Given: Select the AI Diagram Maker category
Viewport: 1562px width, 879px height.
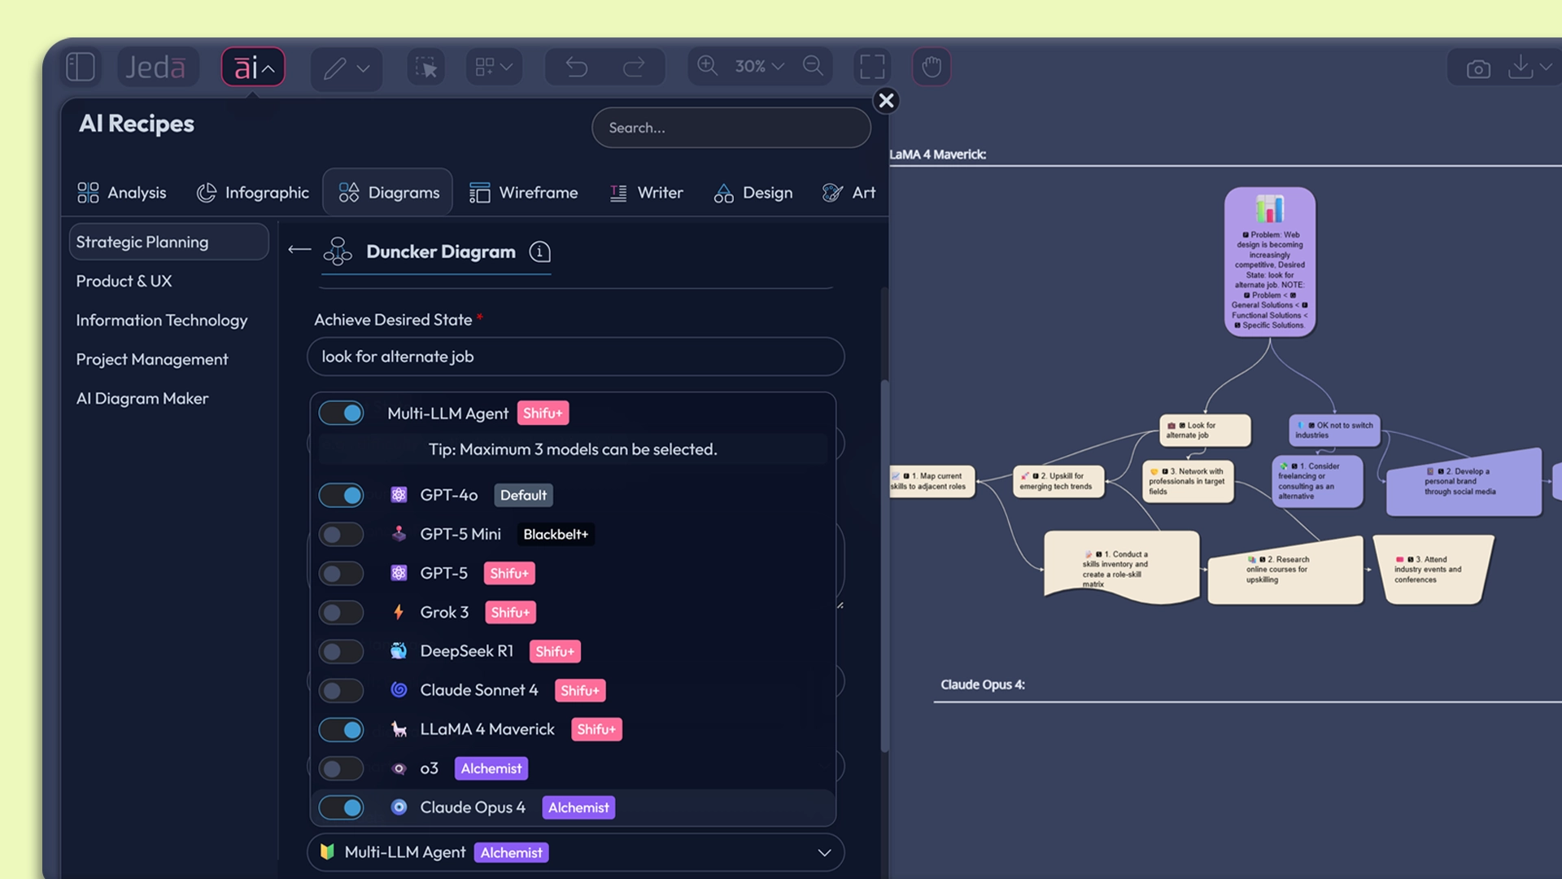Looking at the screenshot, I should (142, 398).
